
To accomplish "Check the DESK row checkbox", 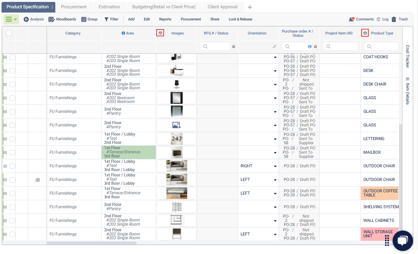I will tap(13, 71).
